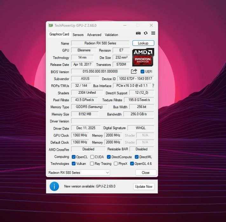Image resolution: width=226 pixels, height=222 pixels.
Task: Select the Graphics Card tab
Action: pyautogui.click(x=59, y=34)
